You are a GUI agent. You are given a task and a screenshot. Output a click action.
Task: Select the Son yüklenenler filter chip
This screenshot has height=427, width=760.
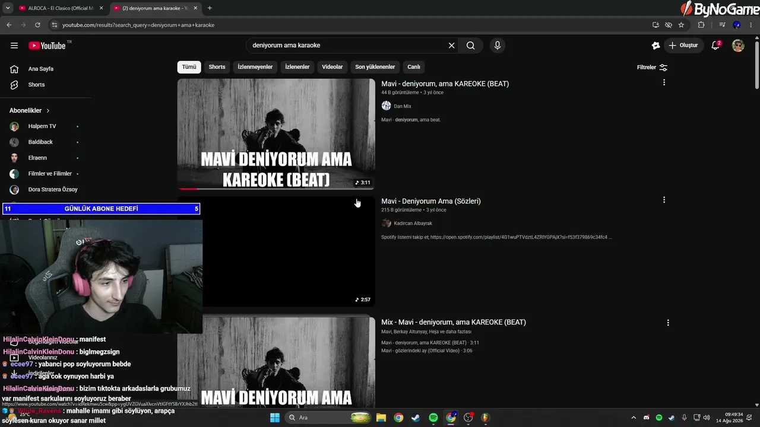coord(375,67)
